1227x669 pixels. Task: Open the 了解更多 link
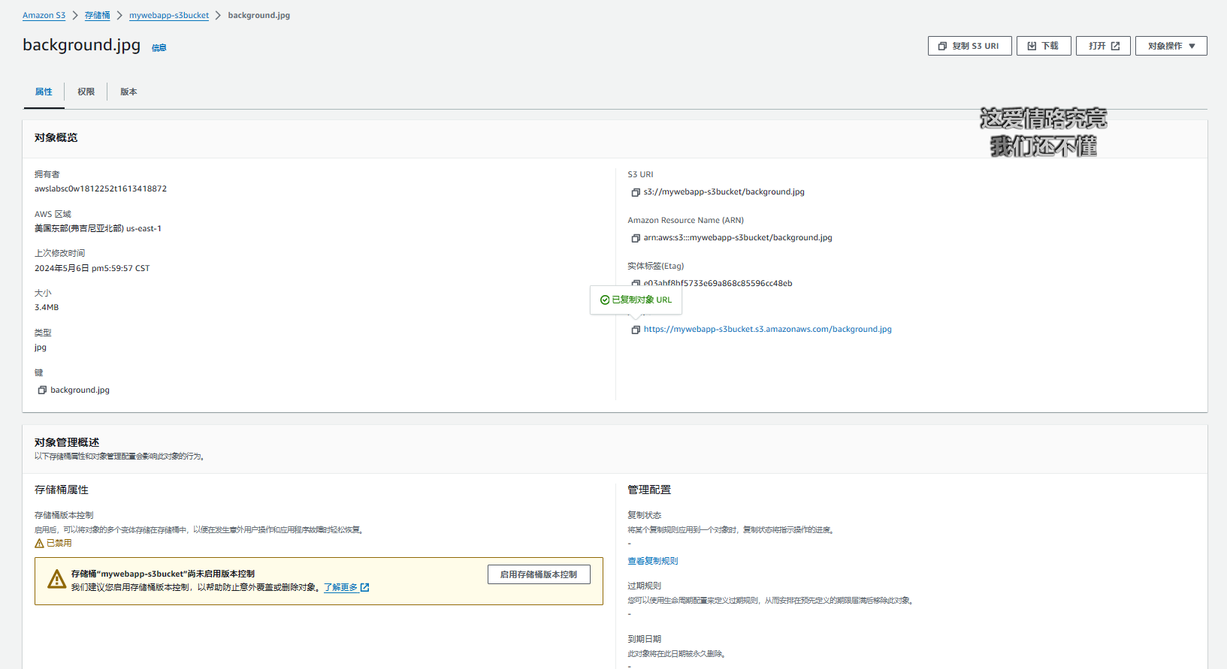[340, 587]
